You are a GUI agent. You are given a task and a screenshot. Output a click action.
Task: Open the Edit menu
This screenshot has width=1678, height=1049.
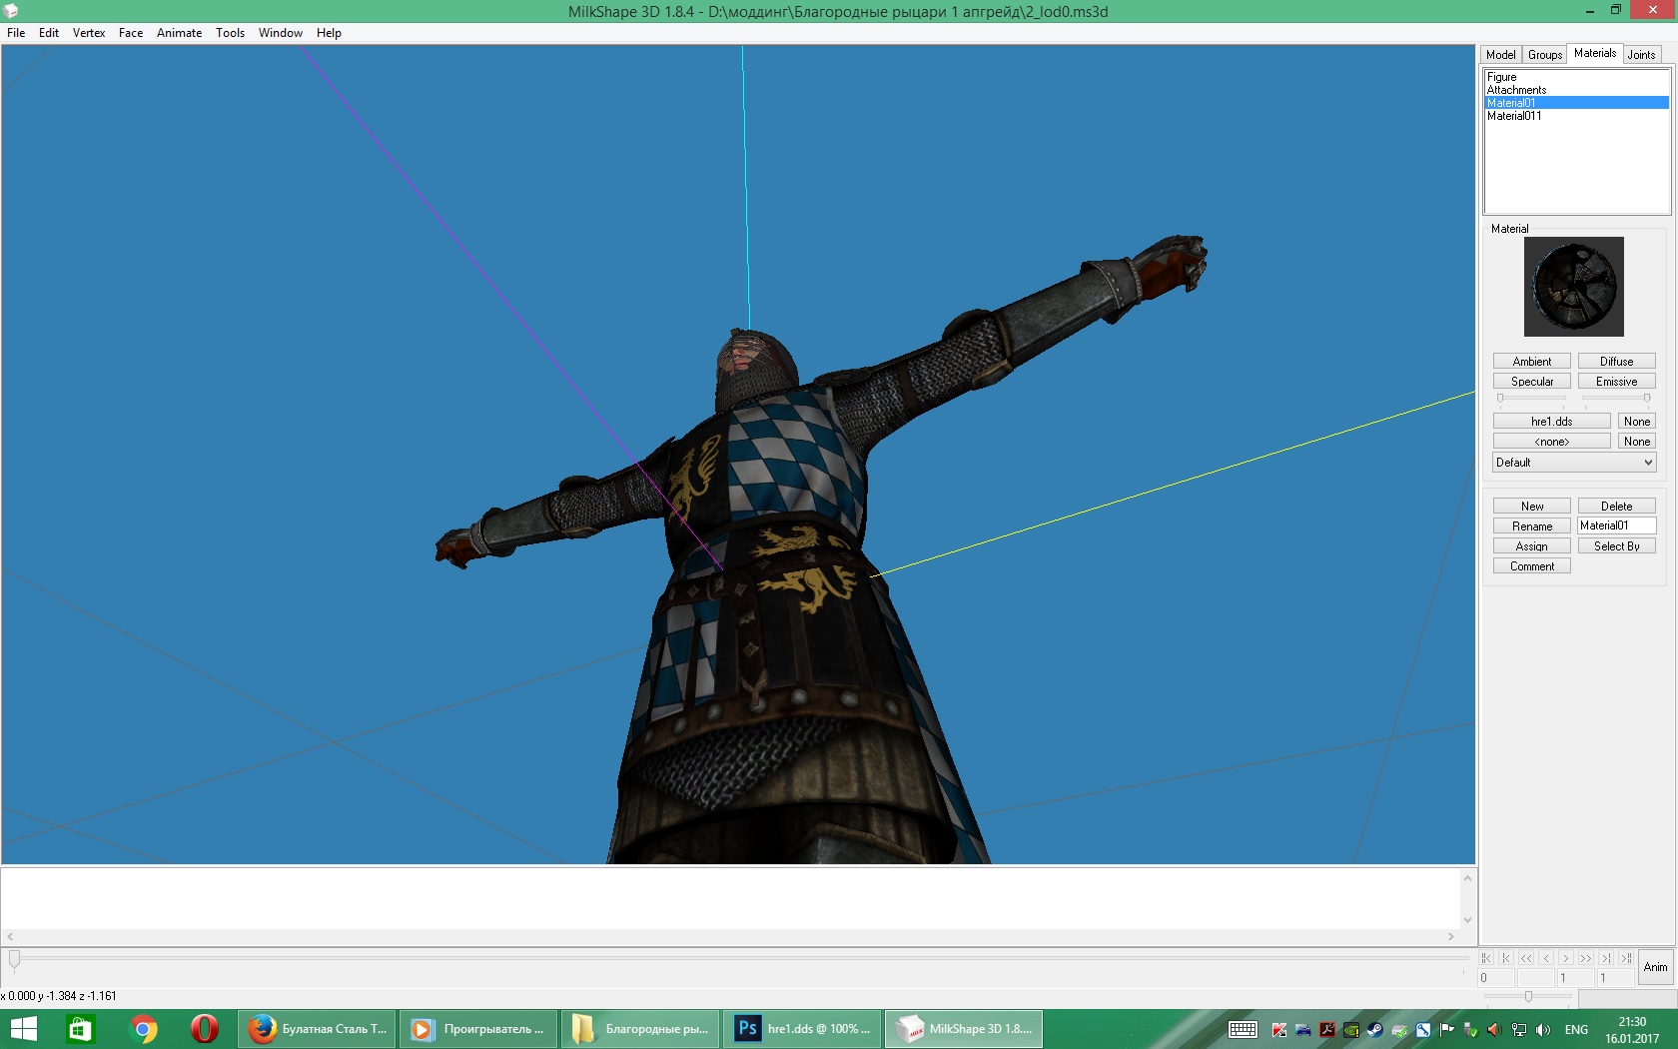tap(49, 33)
